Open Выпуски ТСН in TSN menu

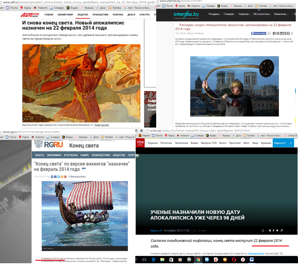tap(209, 143)
